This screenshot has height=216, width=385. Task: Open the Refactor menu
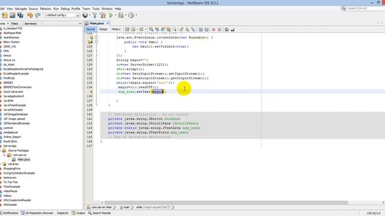click(46, 8)
